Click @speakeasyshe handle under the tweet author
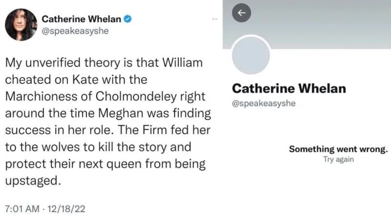Image resolution: width=391 pixels, height=216 pixels. [75, 31]
